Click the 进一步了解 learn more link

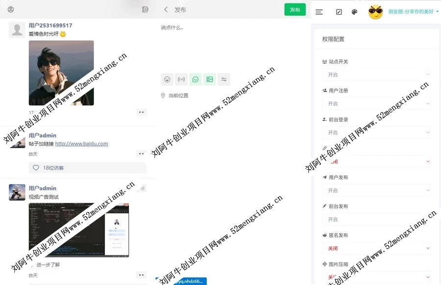[x=48, y=264]
